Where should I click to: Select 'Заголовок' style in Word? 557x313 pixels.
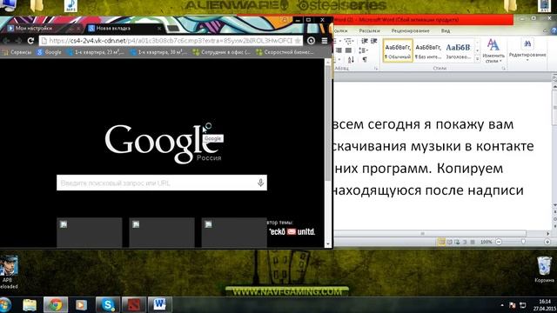(459, 50)
